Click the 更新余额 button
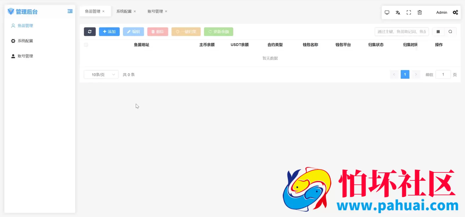 (x=219, y=32)
